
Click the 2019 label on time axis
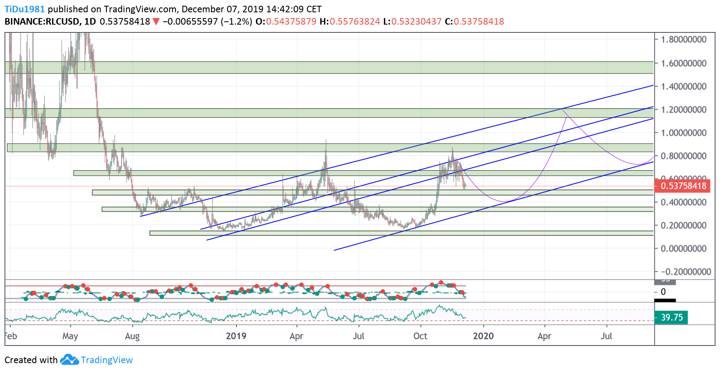(236, 336)
